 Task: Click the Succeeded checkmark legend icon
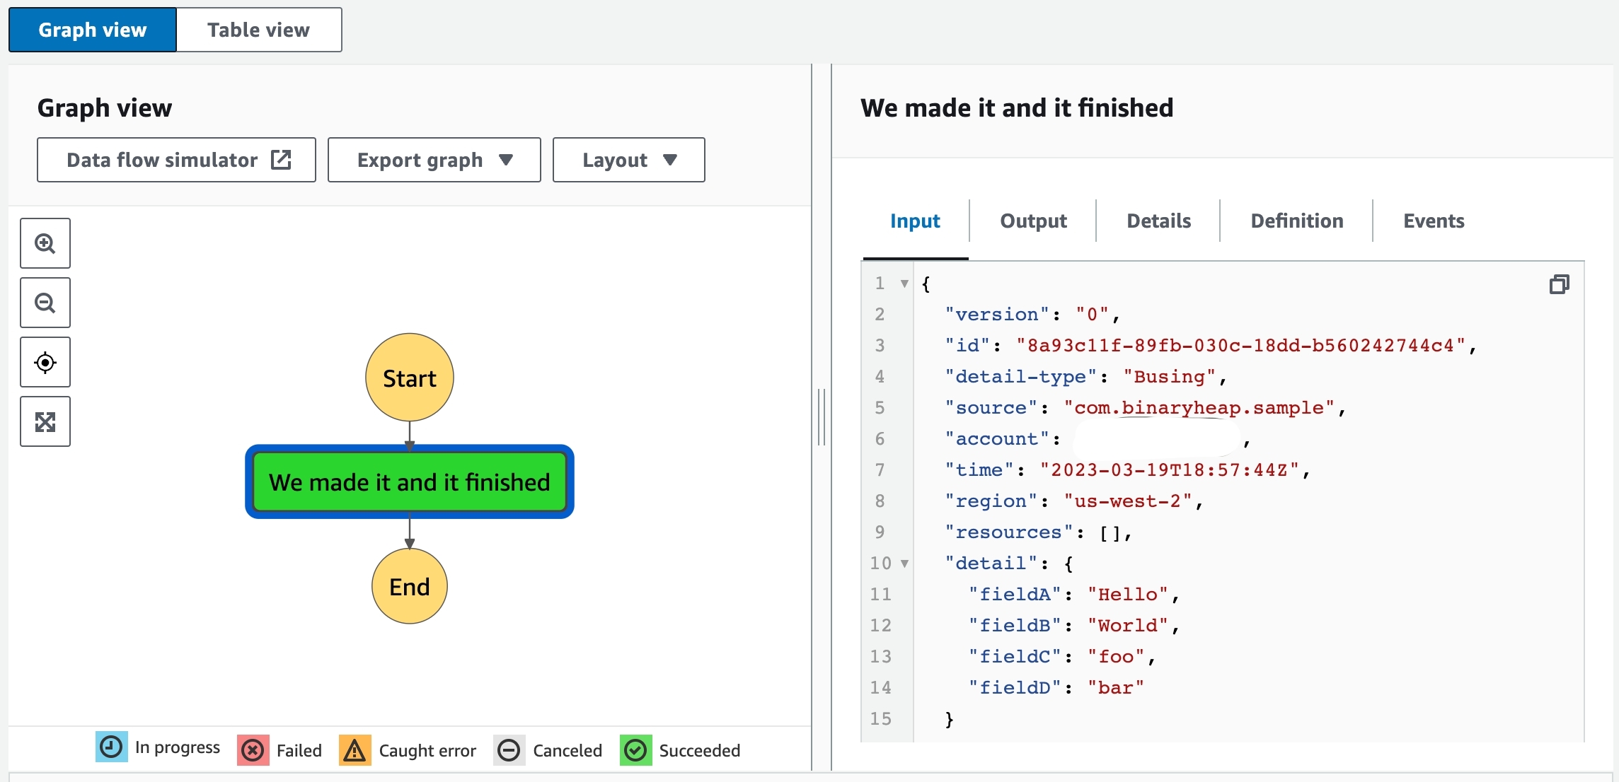[x=635, y=750]
